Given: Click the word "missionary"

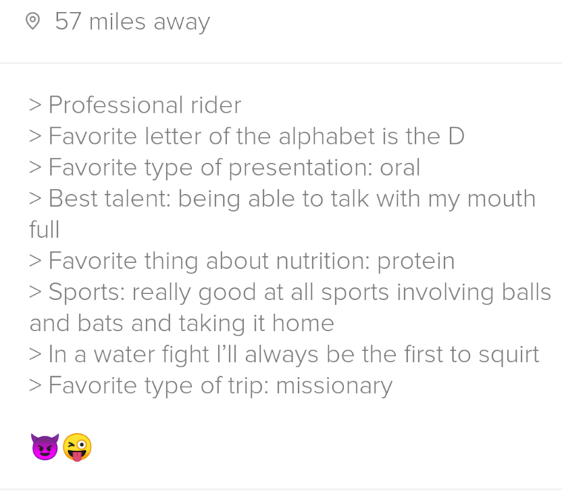Looking at the screenshot, I should [334, 385].
